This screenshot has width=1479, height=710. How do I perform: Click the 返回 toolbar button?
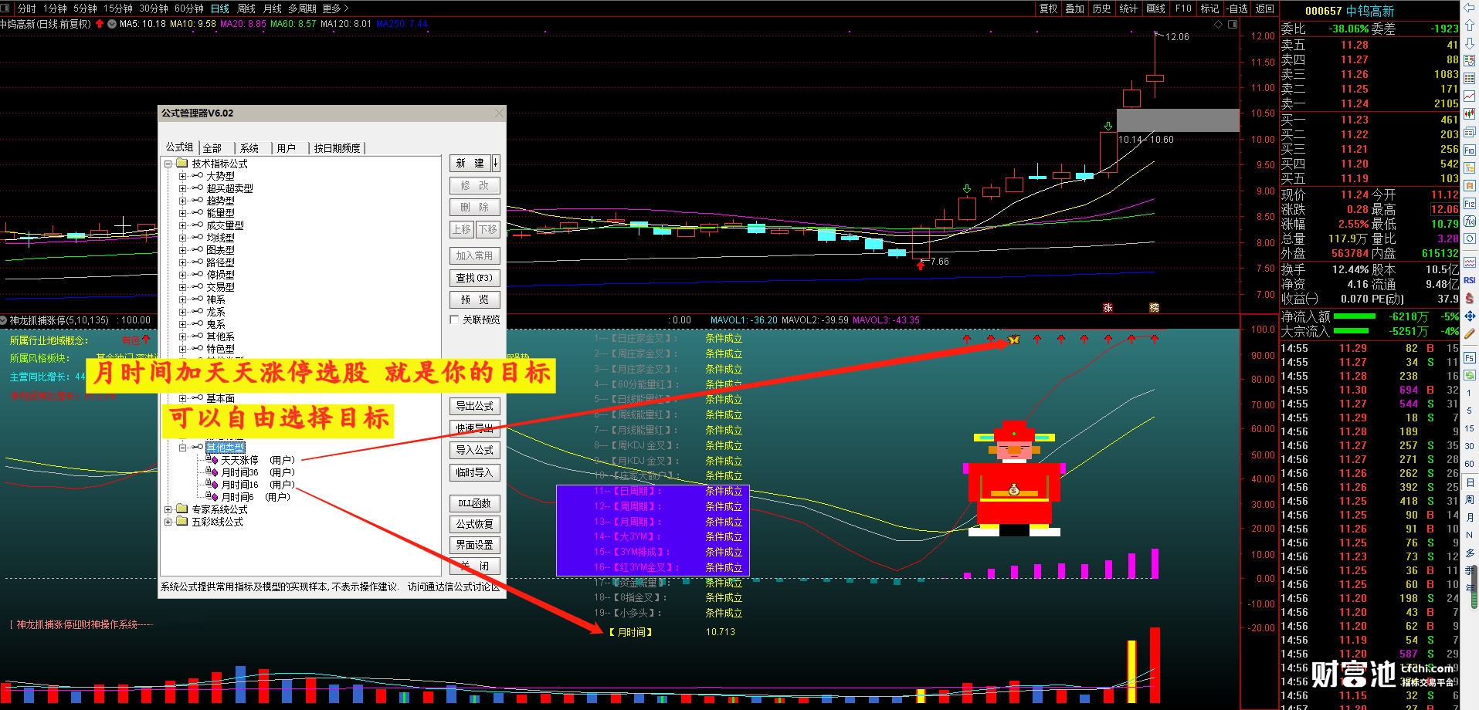click(x=1265, y=8)
